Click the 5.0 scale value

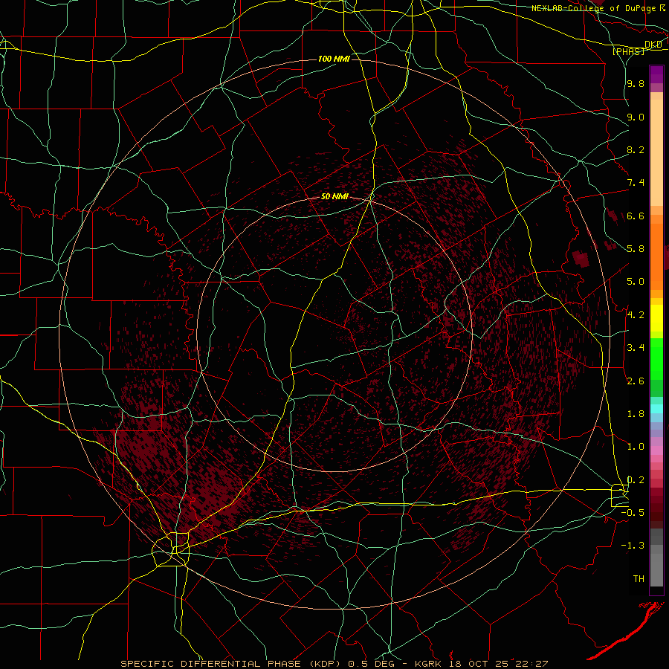tap(636, 282)
